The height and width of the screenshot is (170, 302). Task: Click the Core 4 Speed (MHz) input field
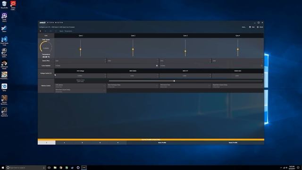coord(238,61)
